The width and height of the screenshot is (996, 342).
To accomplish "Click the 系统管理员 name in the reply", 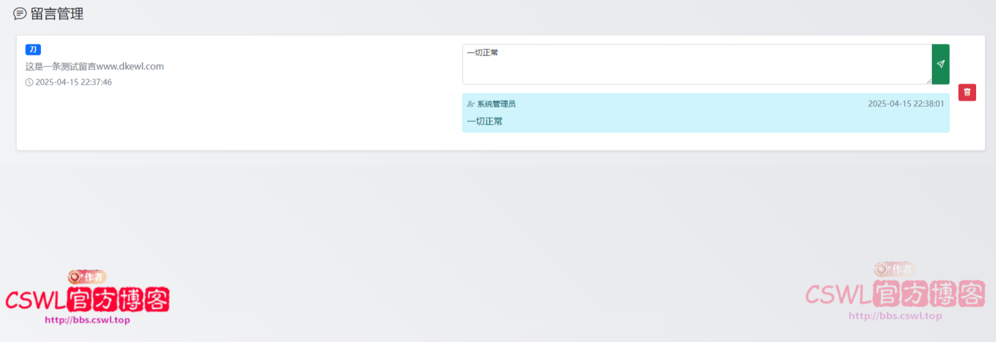I will [496, 104].
